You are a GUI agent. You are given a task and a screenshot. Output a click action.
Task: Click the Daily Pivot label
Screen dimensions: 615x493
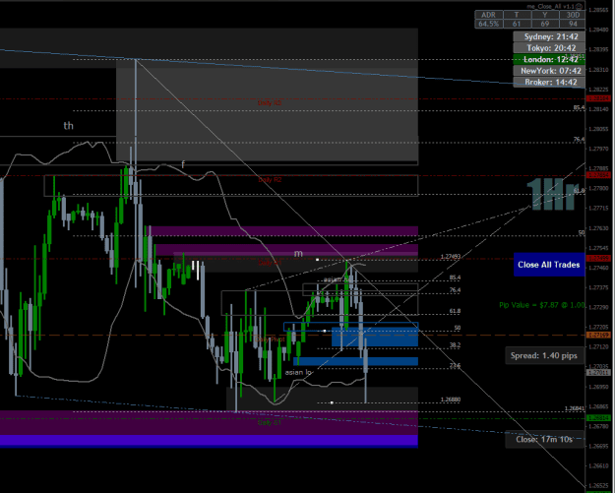click(x=270, y=339)
